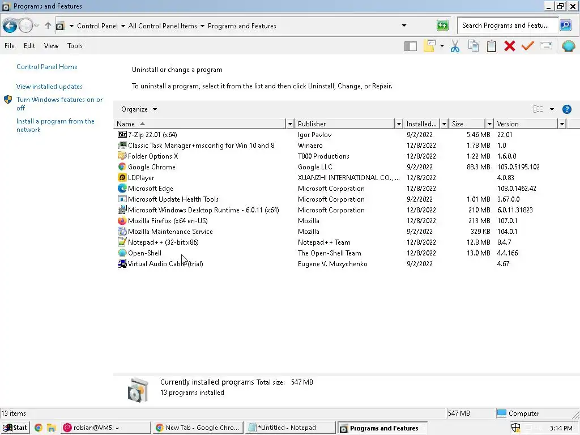The height and width of the screenshot is (435, 580).
Task: Select the Mozilla Firefox program icon
Action: click(x=122, y=220)
